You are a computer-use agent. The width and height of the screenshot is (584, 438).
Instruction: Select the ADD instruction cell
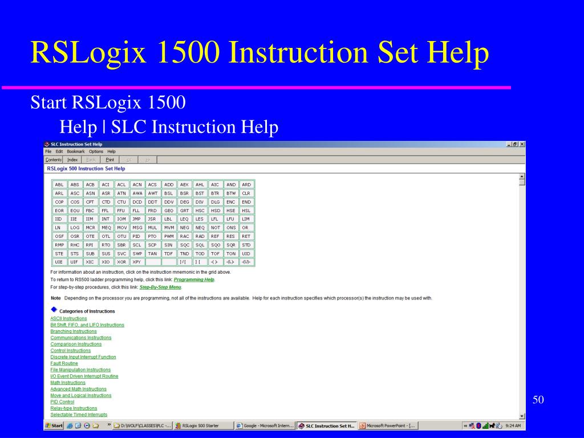coord(169,185)
